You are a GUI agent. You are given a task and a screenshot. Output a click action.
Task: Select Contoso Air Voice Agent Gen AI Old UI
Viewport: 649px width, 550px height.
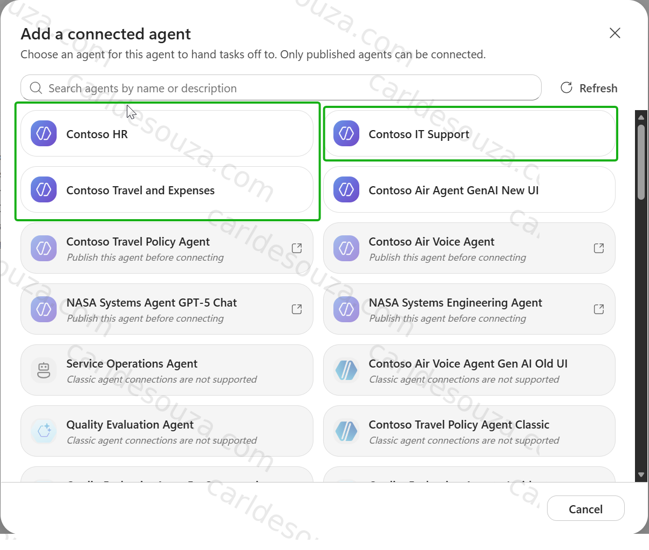[x=469, y=370]
